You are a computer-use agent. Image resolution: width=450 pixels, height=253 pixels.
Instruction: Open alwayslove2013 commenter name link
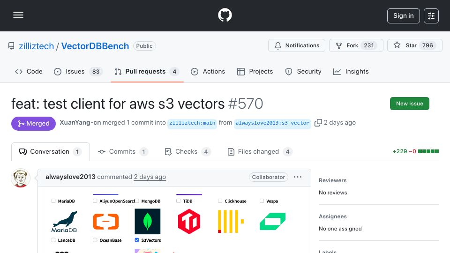click(70, 177)
